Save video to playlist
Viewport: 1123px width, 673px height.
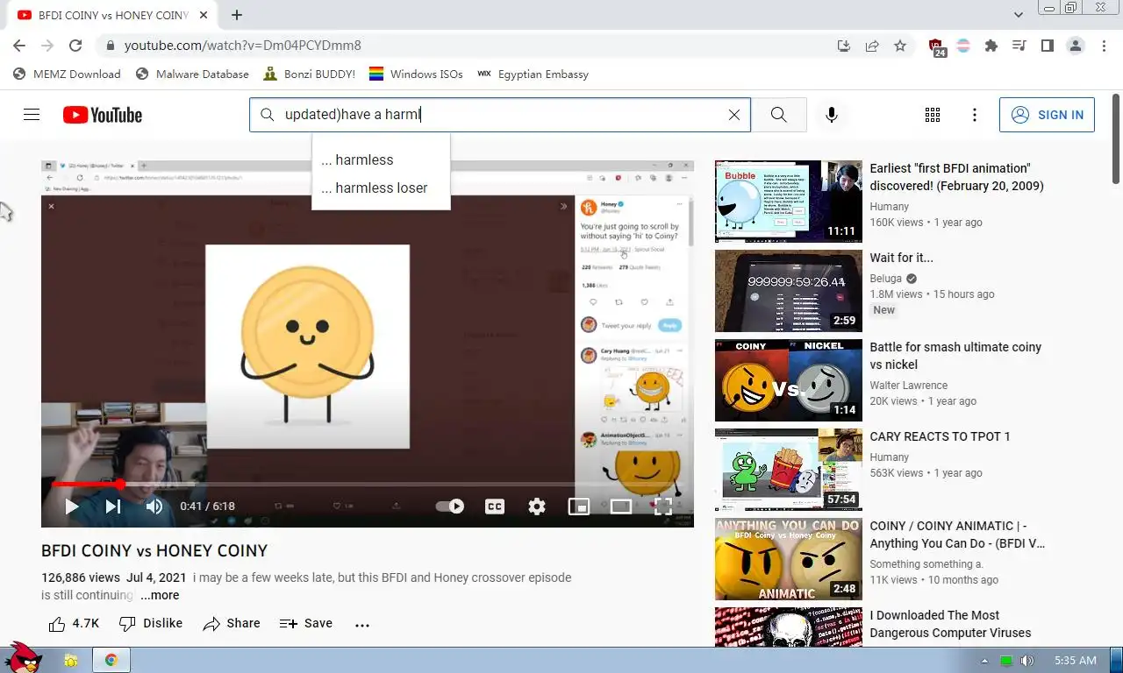pos(306,623)
